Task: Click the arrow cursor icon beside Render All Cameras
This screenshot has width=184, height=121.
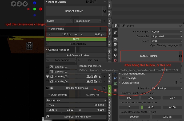Action: coord(105,88)
